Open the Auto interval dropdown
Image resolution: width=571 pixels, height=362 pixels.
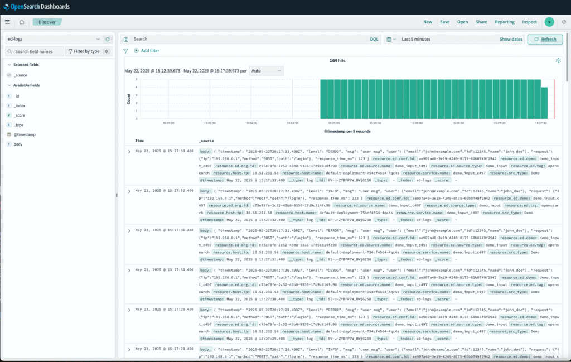click(267, 71)
